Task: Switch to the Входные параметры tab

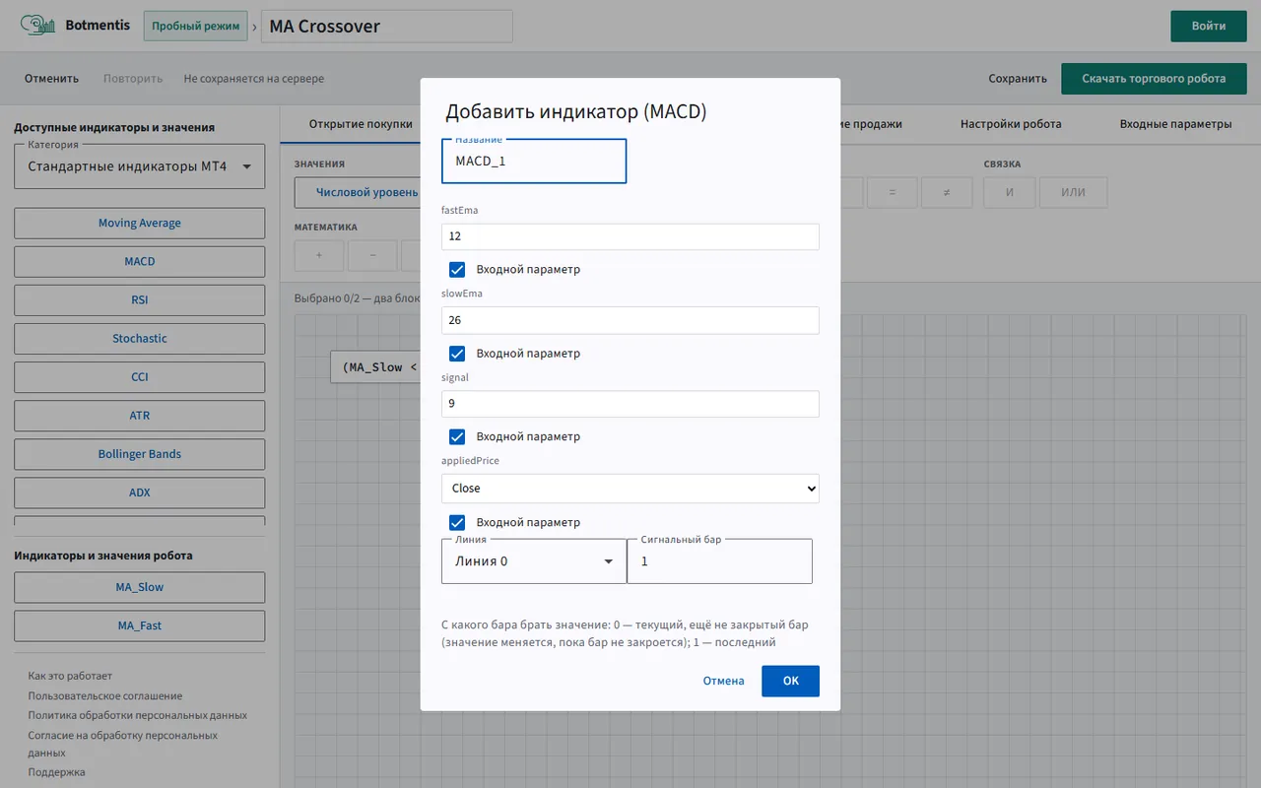Action: [1175, 124]
